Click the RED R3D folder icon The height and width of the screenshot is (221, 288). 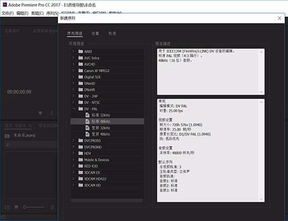click(81, 166)
